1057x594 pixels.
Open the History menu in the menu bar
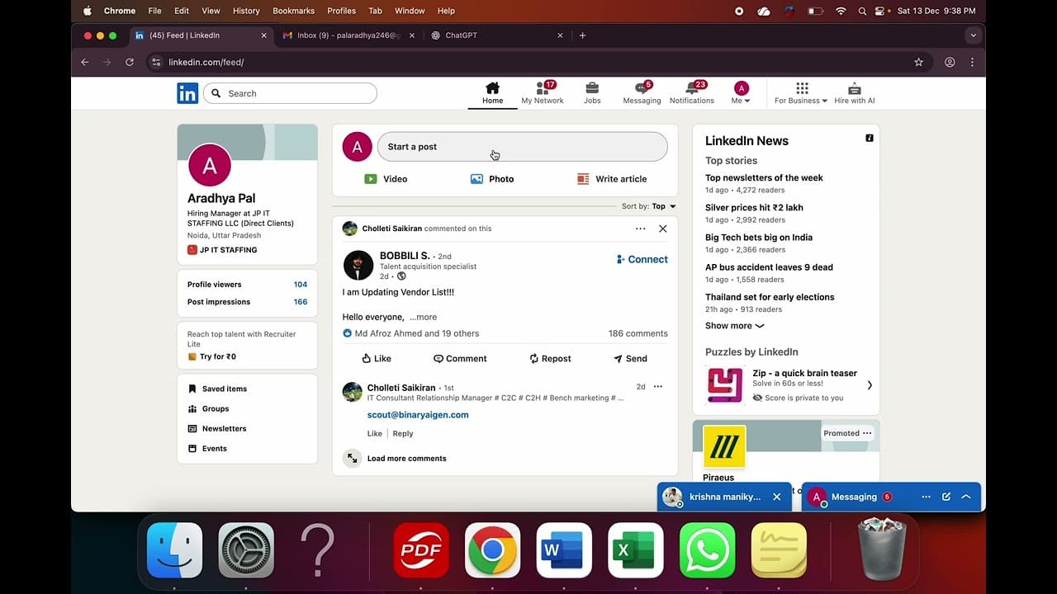(246, 11)
